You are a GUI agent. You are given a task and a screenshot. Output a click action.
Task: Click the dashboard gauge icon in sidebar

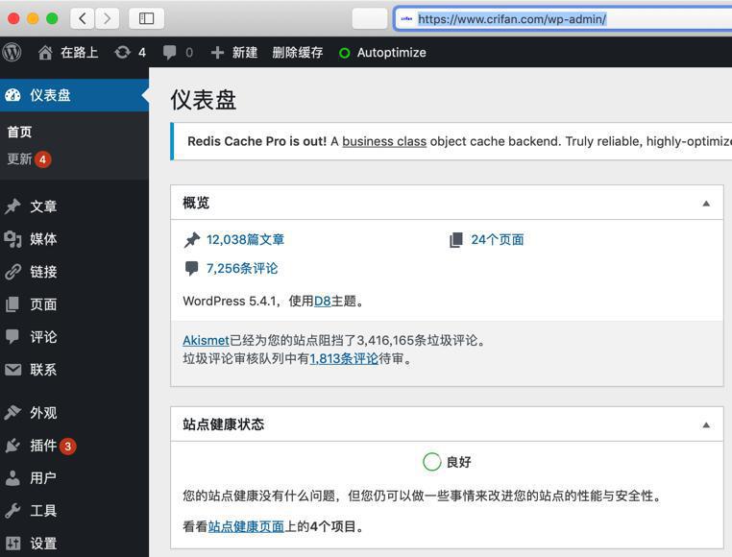click(13, 95)
